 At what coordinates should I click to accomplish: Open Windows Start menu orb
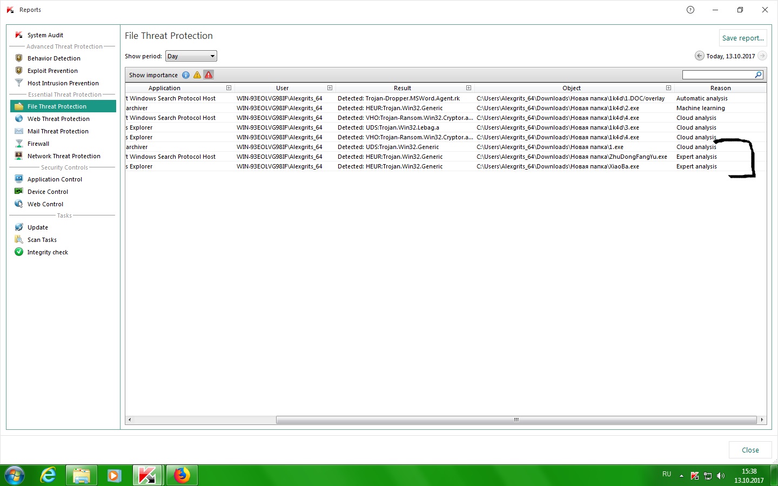15,476
